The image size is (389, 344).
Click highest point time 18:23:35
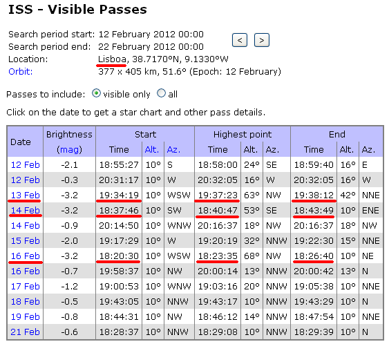tap(218, 256)
